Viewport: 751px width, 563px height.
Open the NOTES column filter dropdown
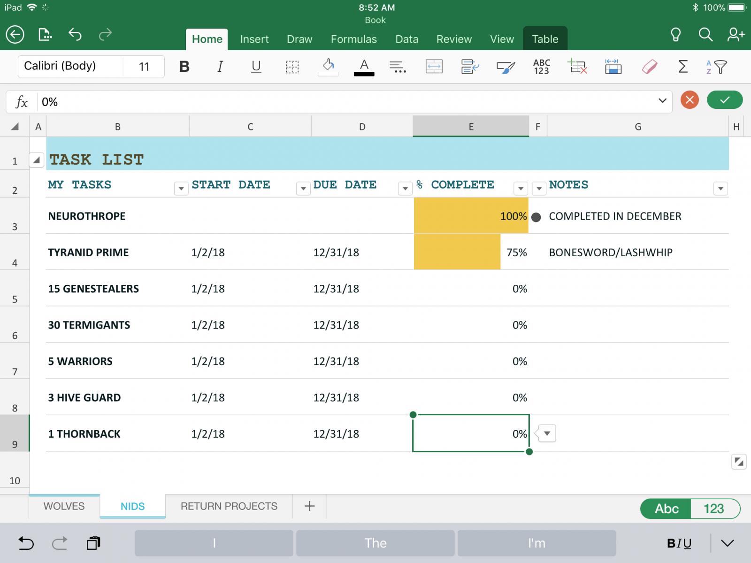[x=720, y=189]
